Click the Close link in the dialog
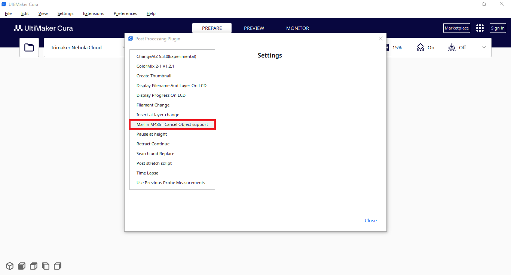The width and height of the screenshot is (511, 275). (x=371, y=220)
